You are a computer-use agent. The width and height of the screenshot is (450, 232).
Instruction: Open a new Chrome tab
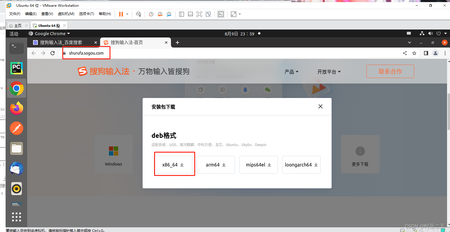177,43
